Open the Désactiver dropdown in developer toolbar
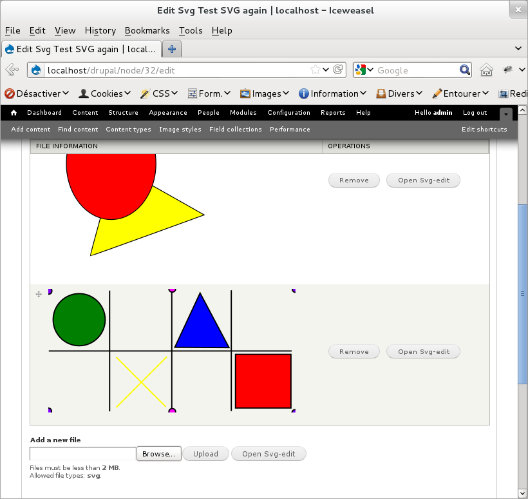This screenshot has height=499, width=528. pyautogui.click(x=37, y=93)
